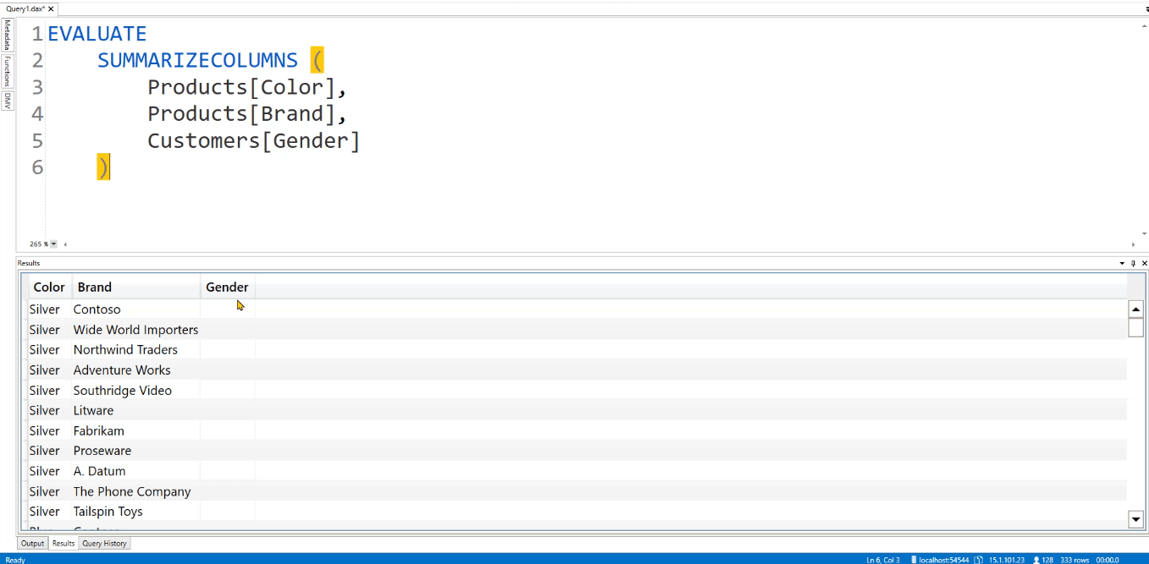Select the Contoso brand cell in first row
1149x564 pixels.
(x=136, y=309)
